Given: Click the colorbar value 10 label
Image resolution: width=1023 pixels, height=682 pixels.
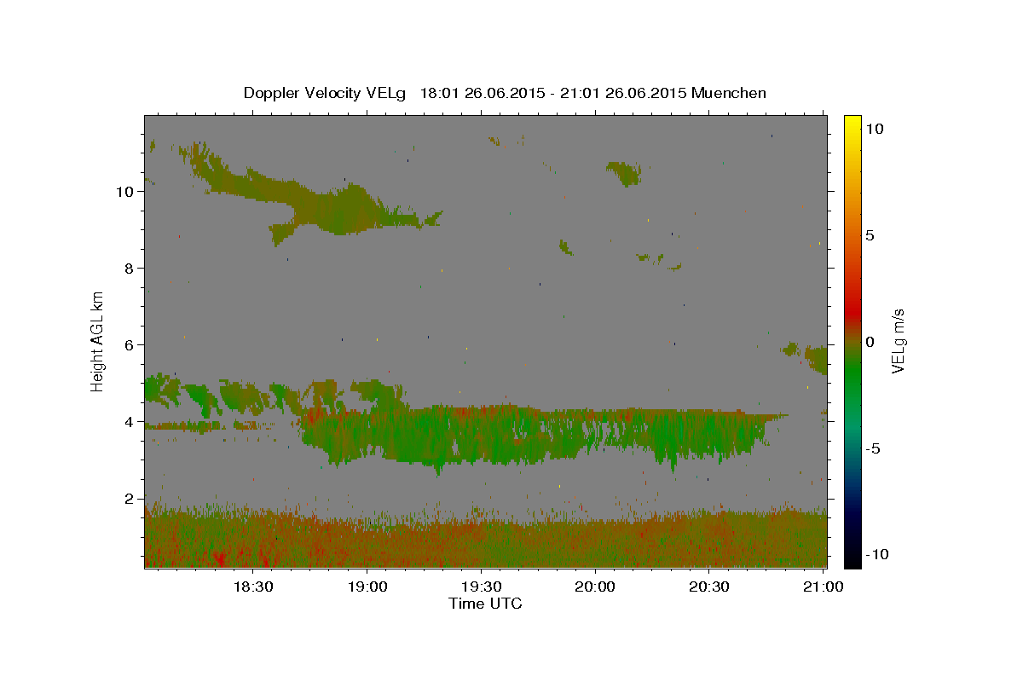Looking at the screenshot, I should point(875,129).
